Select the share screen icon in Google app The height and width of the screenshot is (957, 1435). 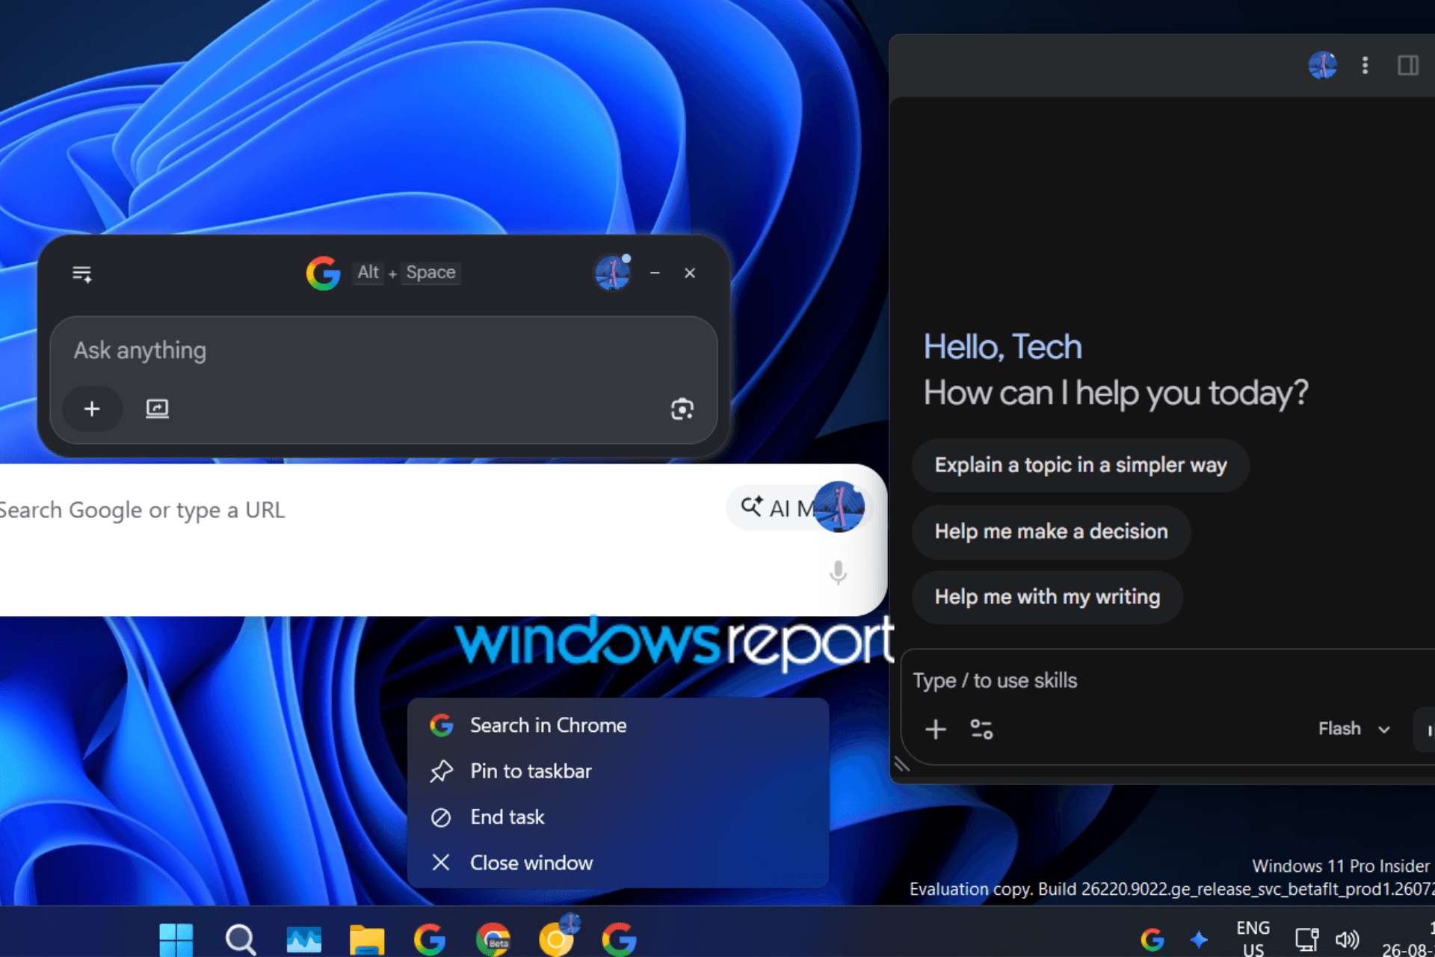[157, 409]
